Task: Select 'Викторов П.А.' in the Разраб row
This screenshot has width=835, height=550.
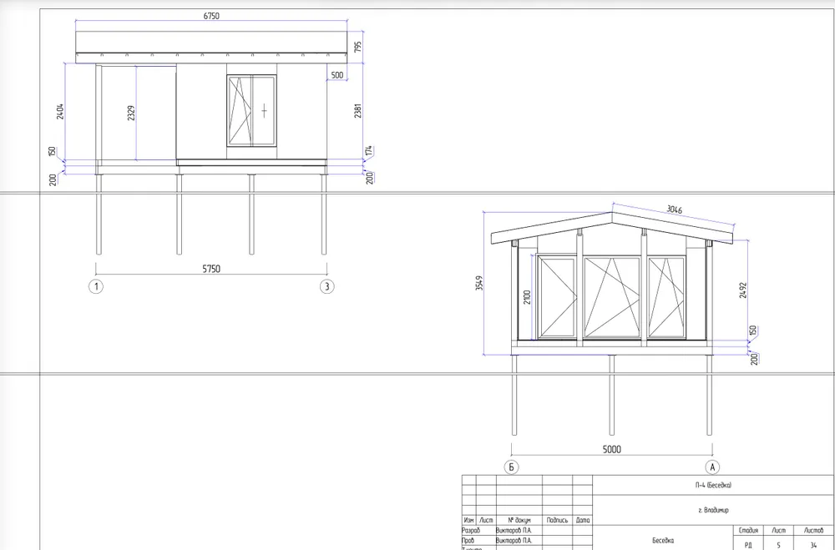Action: (514, 530)
